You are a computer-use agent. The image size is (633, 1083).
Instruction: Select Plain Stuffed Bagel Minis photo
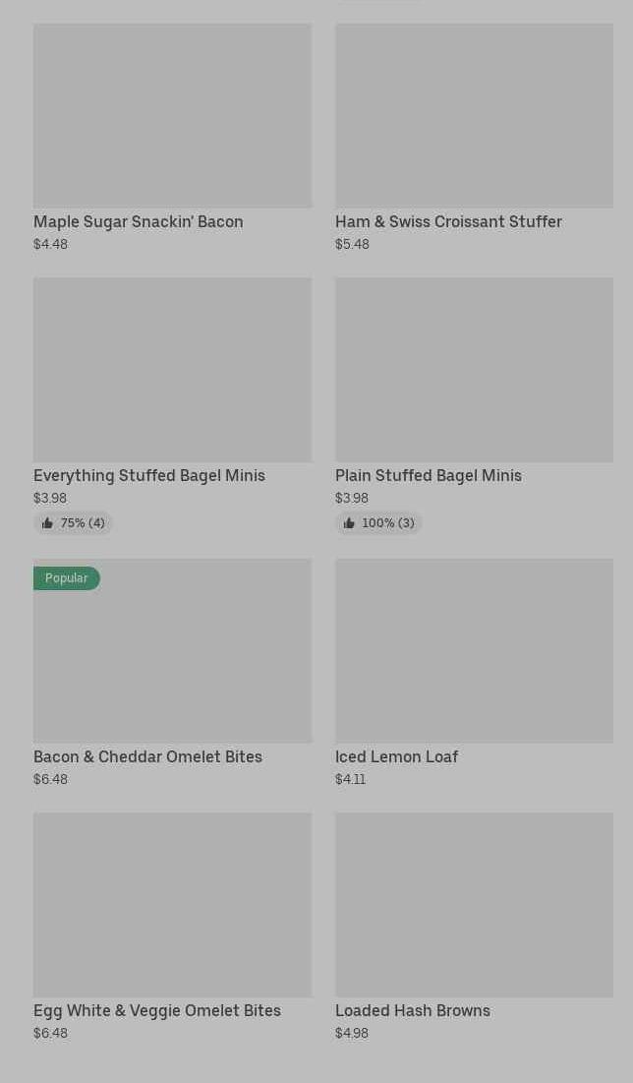point(474,369)
